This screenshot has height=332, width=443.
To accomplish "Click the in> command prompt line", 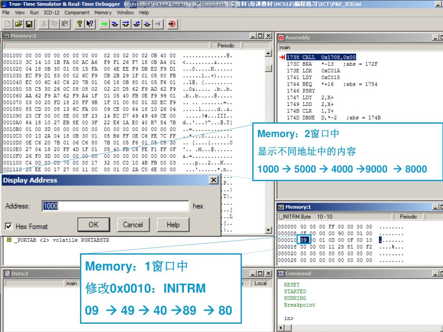I will (289, 319).
